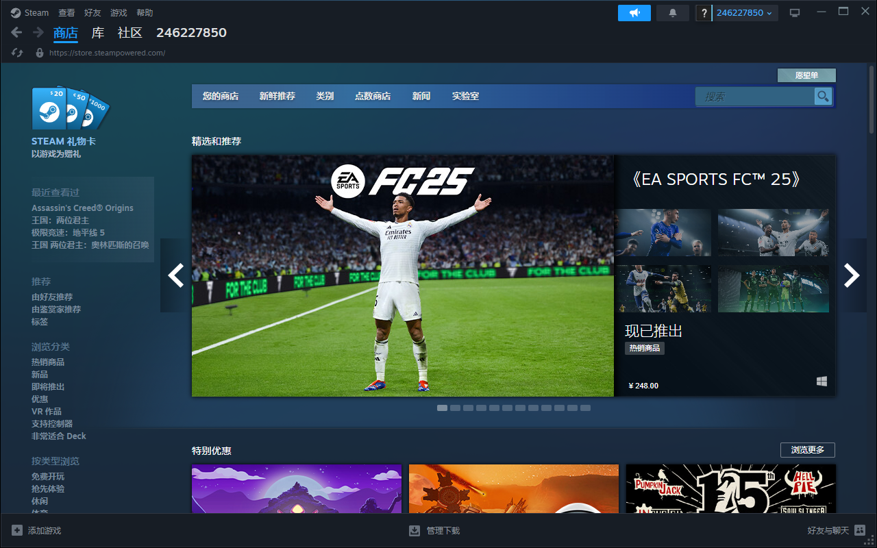The image size is (877, 548).
Task: Click the 由鉴赏家推荐 sidebar link
Action: click(56, 310)
